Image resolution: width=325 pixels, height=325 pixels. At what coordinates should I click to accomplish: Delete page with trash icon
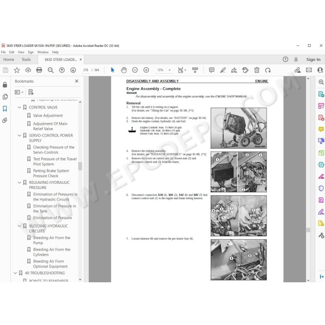click(257, 70)
